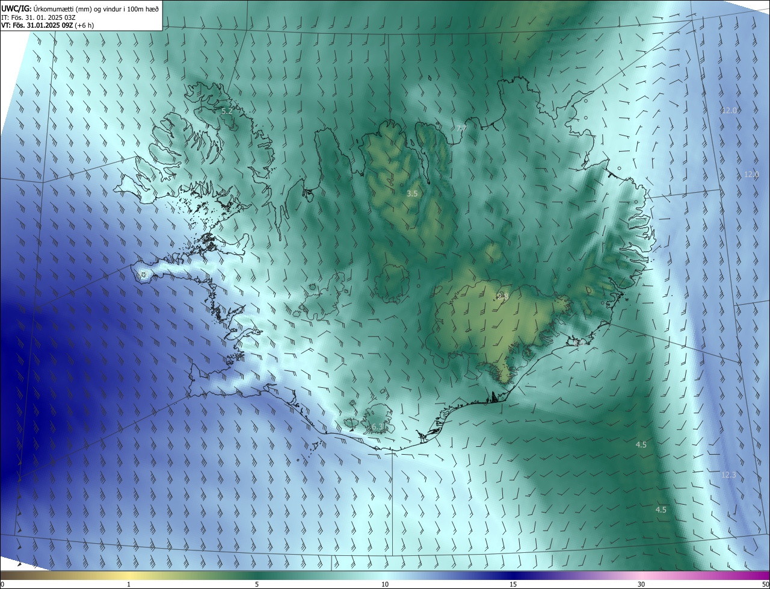Click the 6.3 value label on the south coast
This screenshot has height=589, width=770.
378,427
